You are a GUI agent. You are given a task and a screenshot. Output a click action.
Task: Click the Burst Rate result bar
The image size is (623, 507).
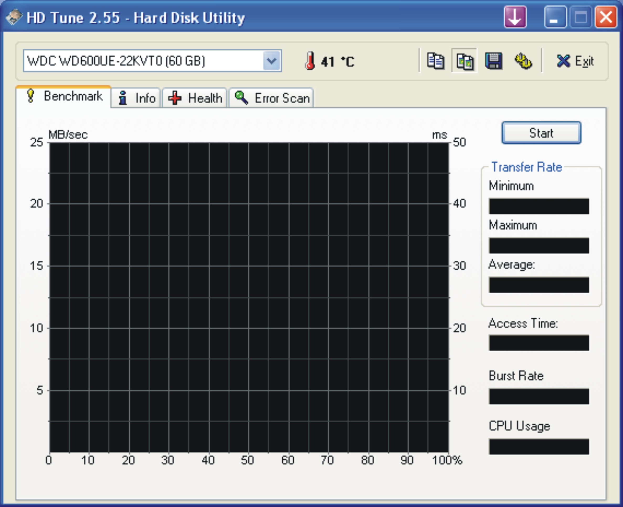click(541, 397)
